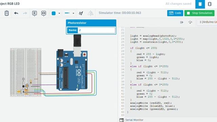Pick the blue wire color swatch

click(x=54, y=13)
